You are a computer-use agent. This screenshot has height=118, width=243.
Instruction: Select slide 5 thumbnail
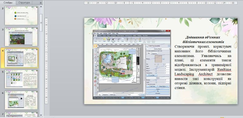pyautogui.click(x=21, y=79)
